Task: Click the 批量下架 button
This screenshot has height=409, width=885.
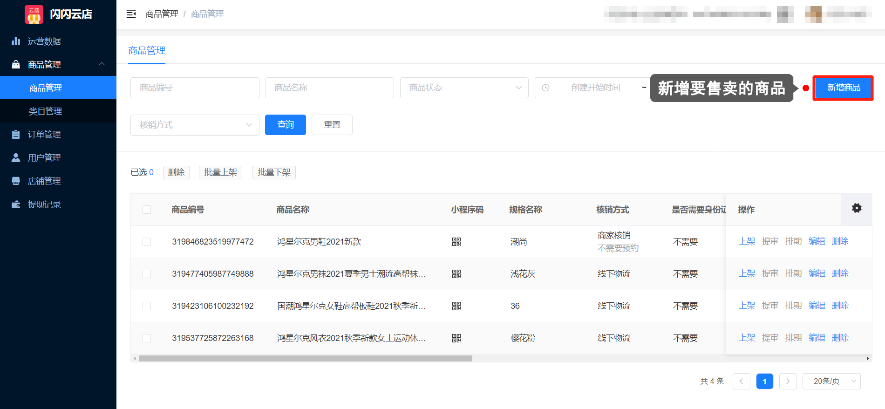Action: click(274, 172)
